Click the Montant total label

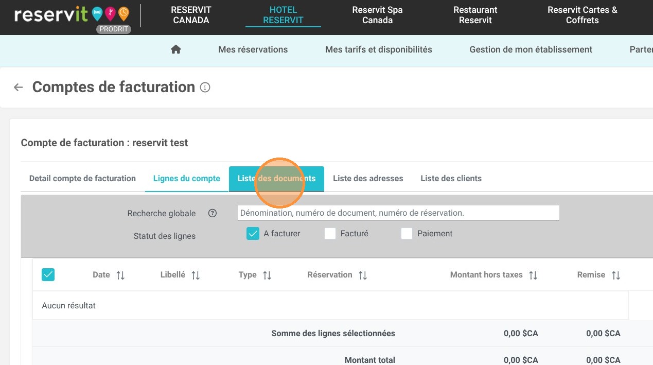pos(370,360)
